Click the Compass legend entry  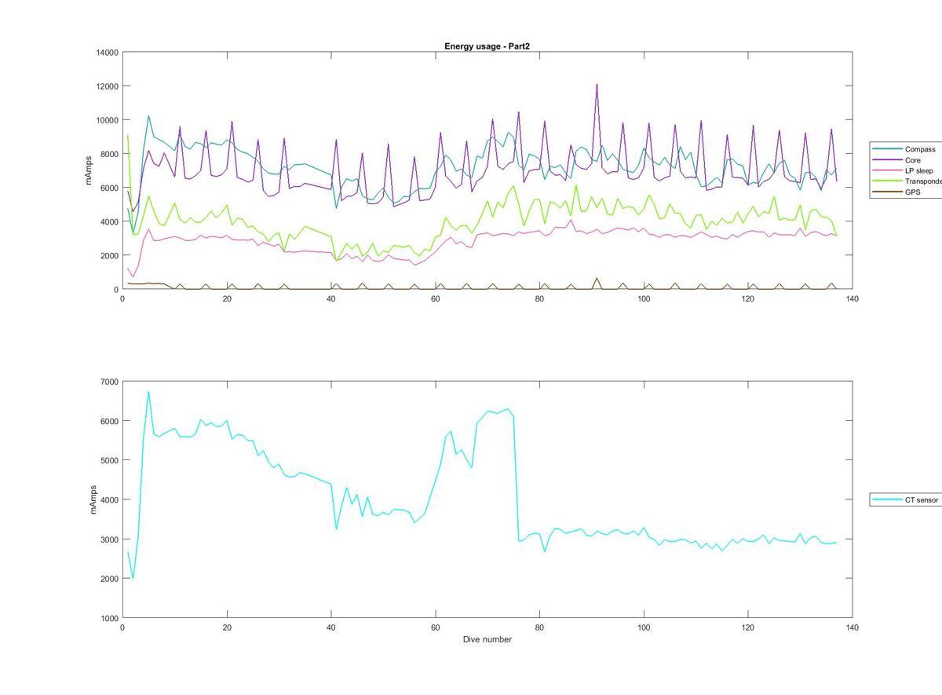(x=907, y=149)
